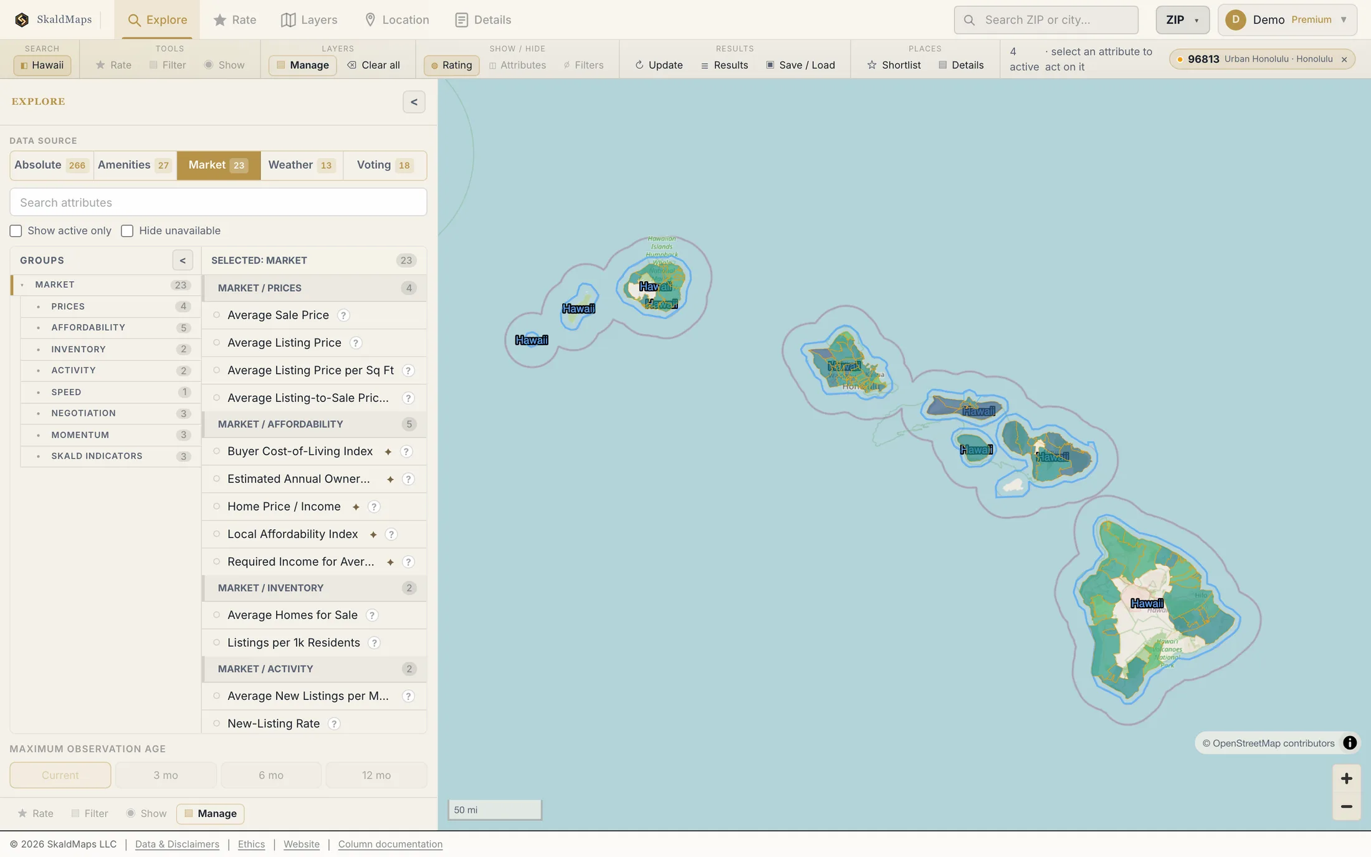Open help icon for New-Listing Rate
Viewport: 1371px width, 857px height.
pos(334,724)
